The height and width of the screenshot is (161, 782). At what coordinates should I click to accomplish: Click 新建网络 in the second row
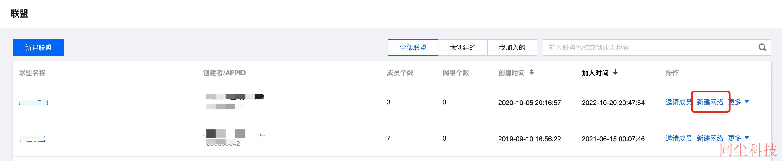[710, 138]
